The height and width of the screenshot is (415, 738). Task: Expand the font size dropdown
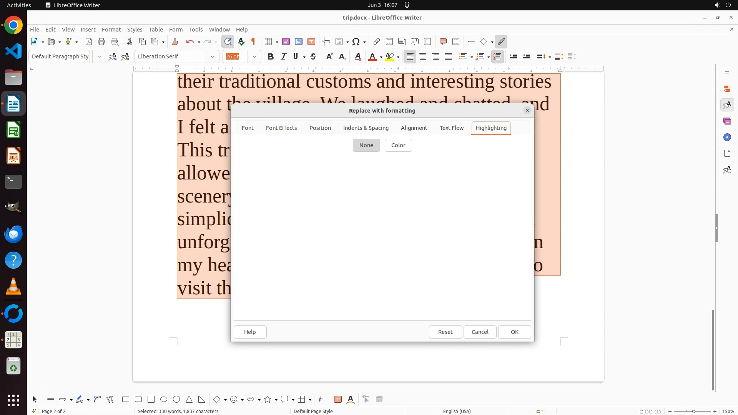point(254,56)
